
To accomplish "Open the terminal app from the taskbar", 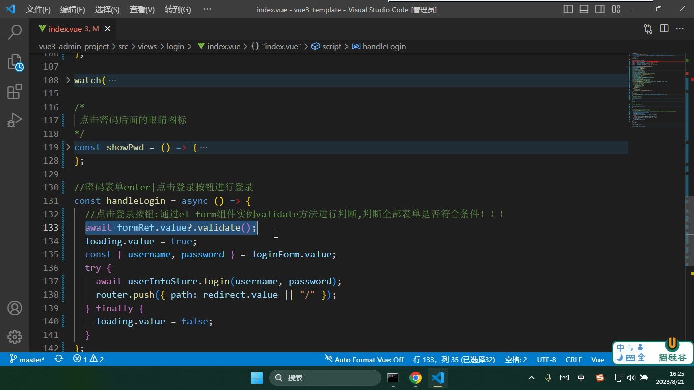I will [x=393, y=378].
